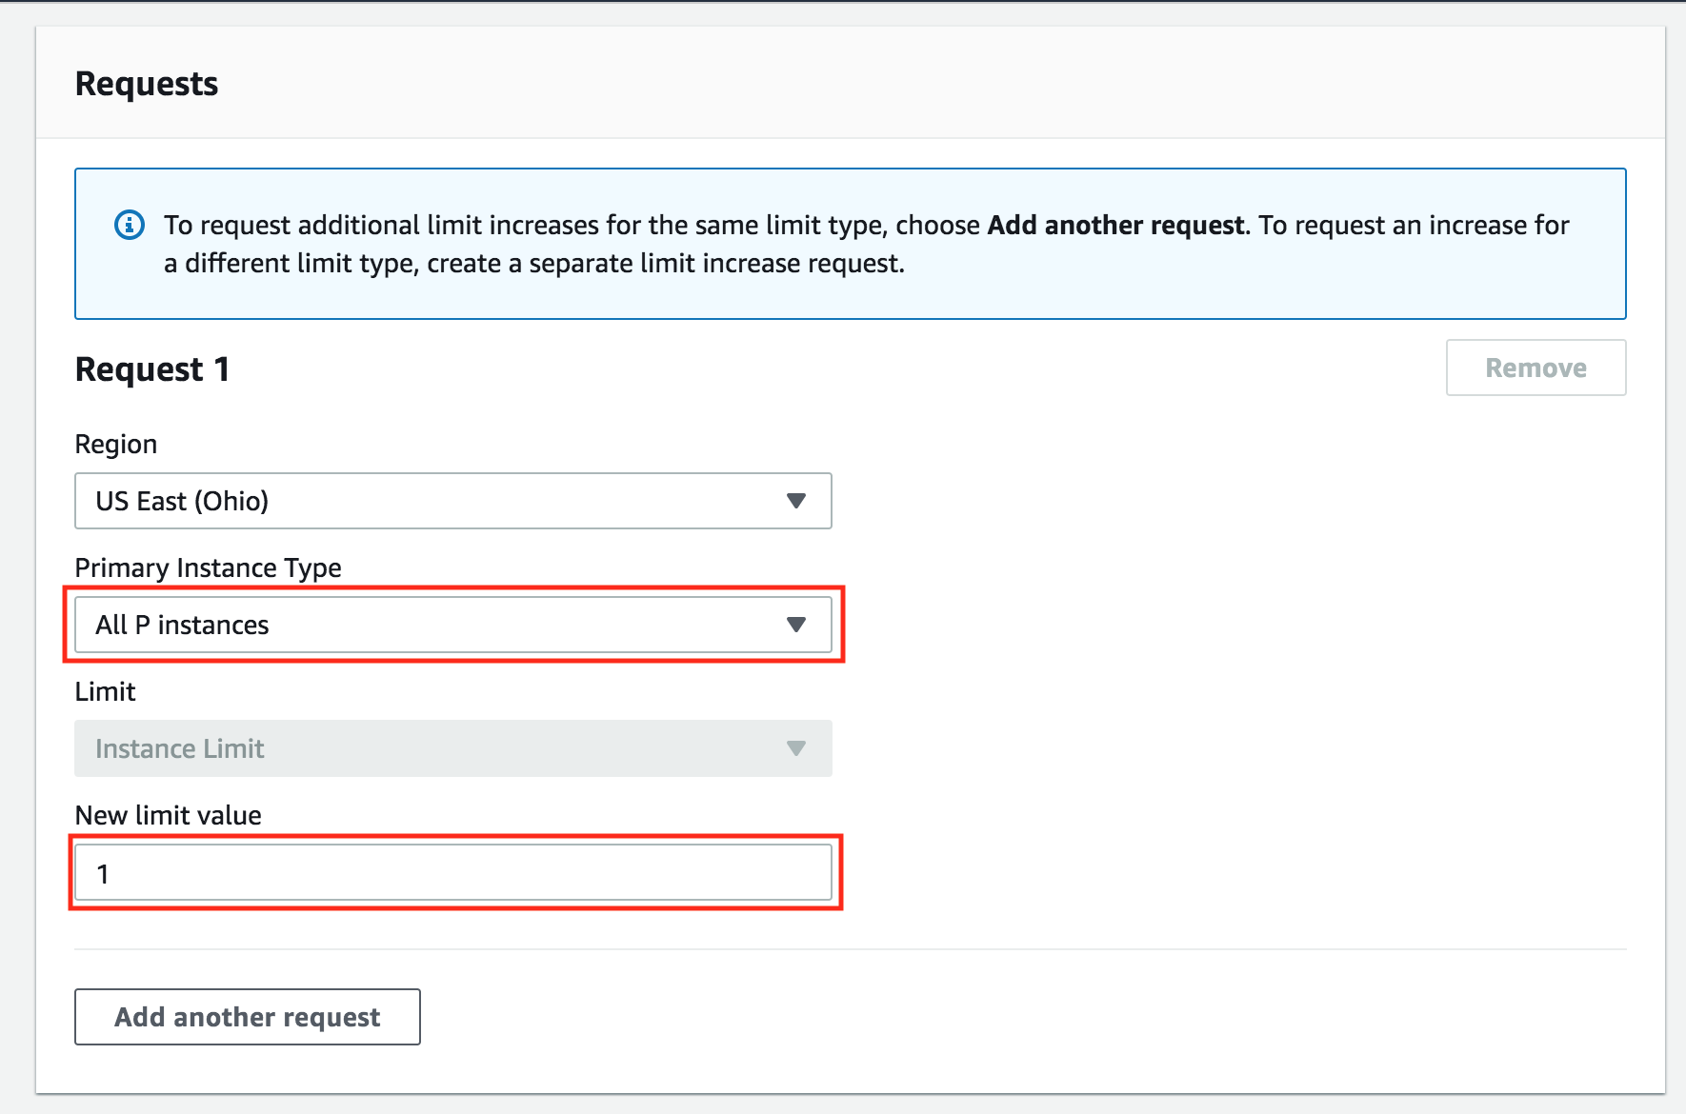
Task: Click the Region dropdown arrow
Action: pyautogui.click(x=796, y=501)
